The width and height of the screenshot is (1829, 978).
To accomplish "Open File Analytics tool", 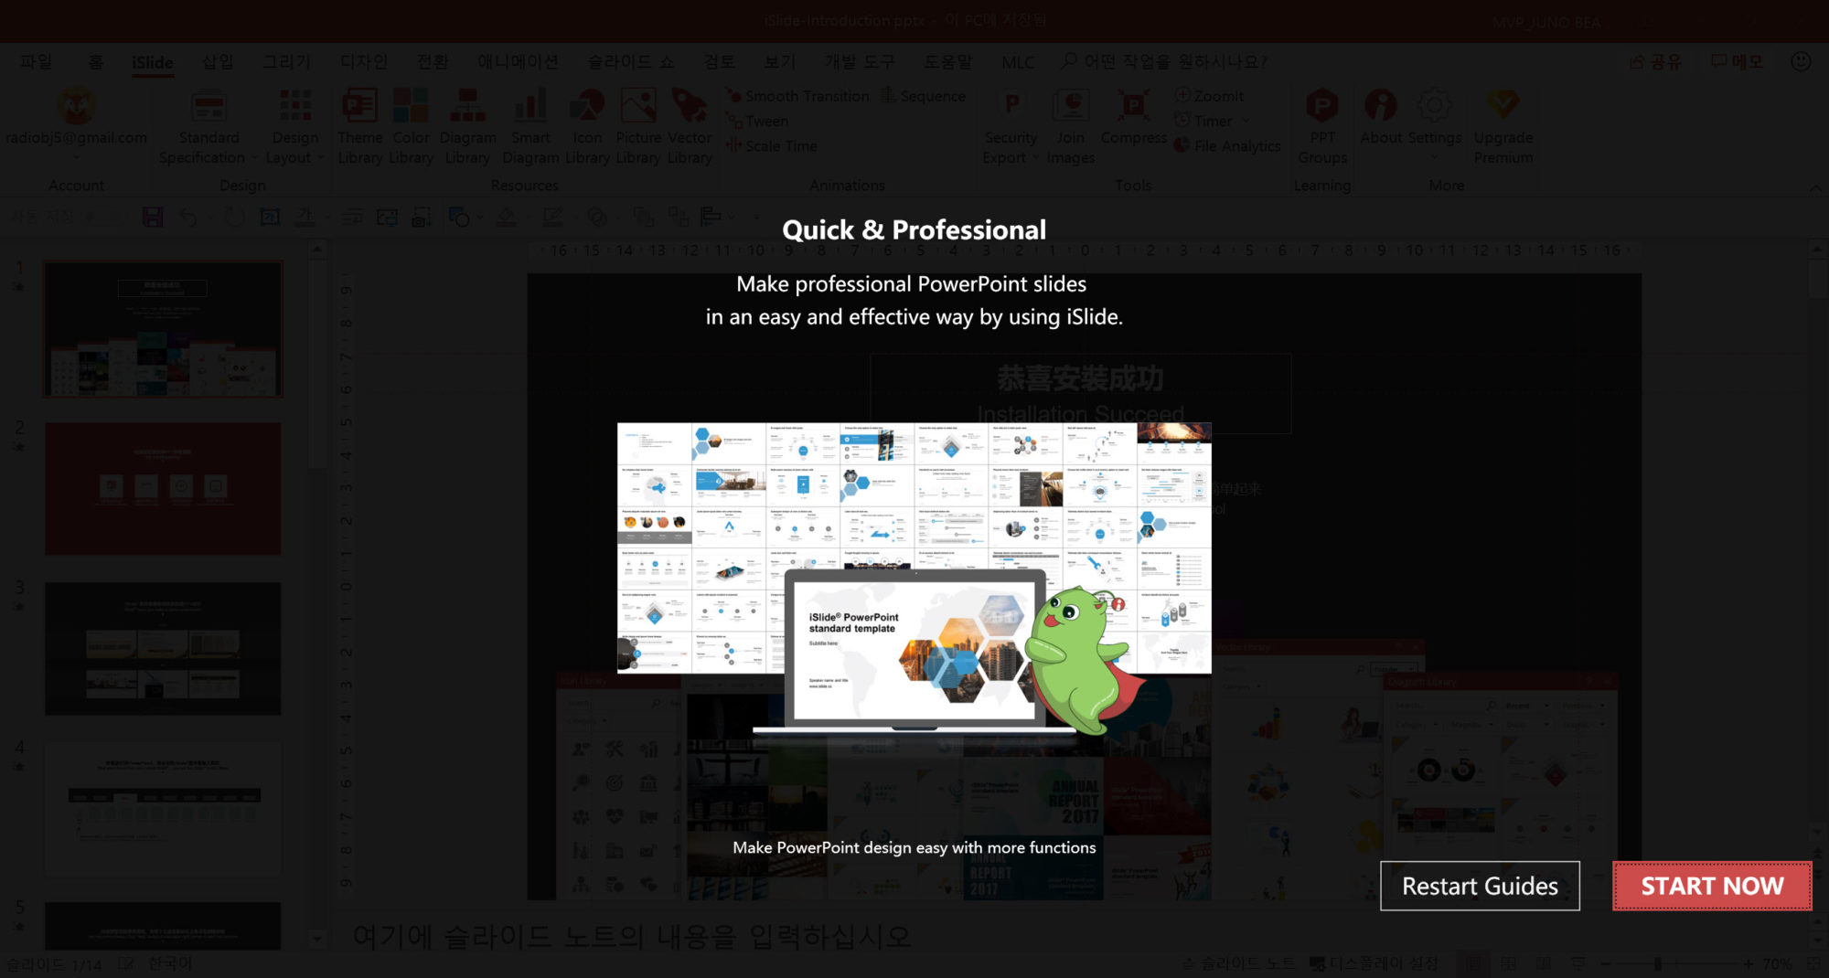I will click(x=1227, y=145).
